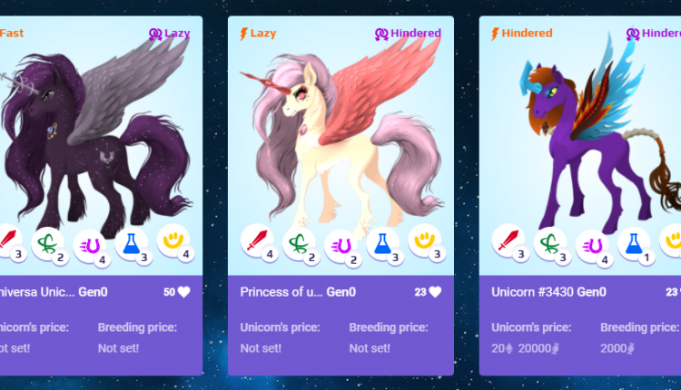Click the red sword icon on Unicorn #3430 card
This screenshot has height=390, width=681.
pos(508,240)
